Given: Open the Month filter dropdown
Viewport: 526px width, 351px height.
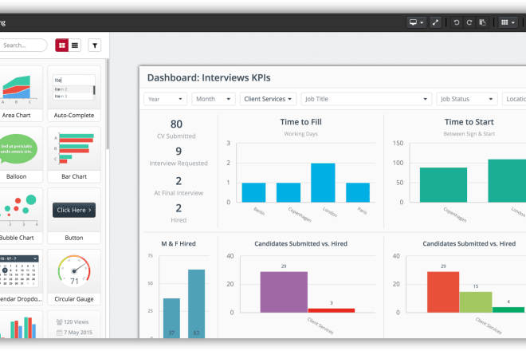Looking at the screenshot, I should pos(214,99).
